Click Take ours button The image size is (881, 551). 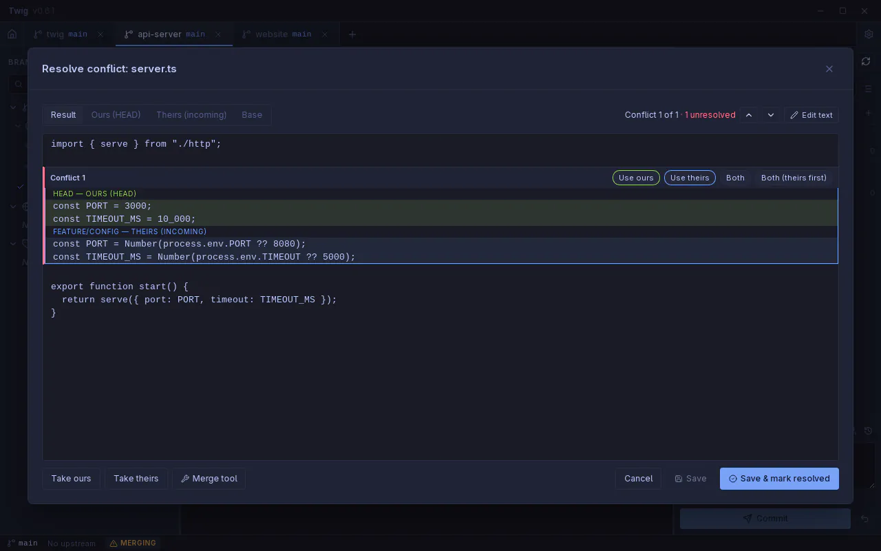[x=71, y=479]
